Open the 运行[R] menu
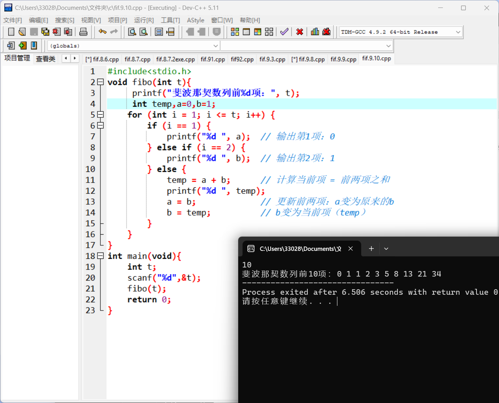The image size is (499, 403). click(144, 20)
